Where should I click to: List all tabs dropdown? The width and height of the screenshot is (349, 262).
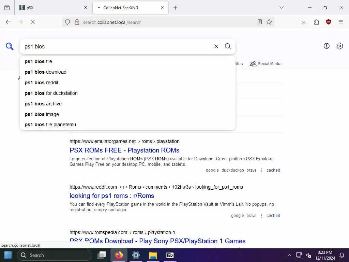click(282, 8)
